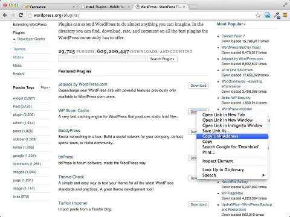The width and height of the screenshot is (290, 217).
Task: Open the More popular tags link
Action: (45, 87)
